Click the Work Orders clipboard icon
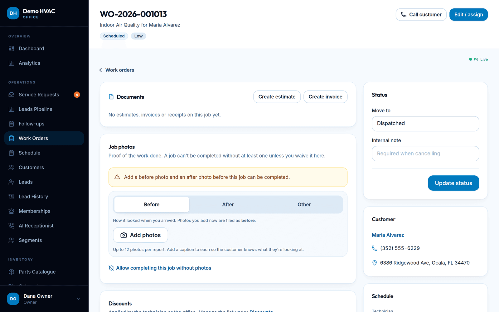 (12, 138)
